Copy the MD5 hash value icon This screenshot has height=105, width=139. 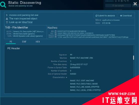pos(56,31)
